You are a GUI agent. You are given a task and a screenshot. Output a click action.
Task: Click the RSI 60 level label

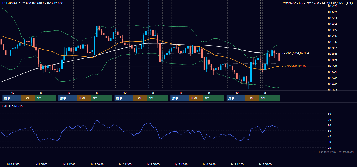click(x=329, y=125)
